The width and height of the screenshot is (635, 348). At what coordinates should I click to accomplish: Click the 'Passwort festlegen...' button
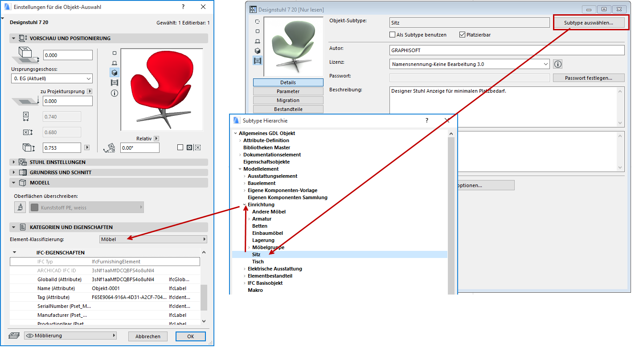589,78
